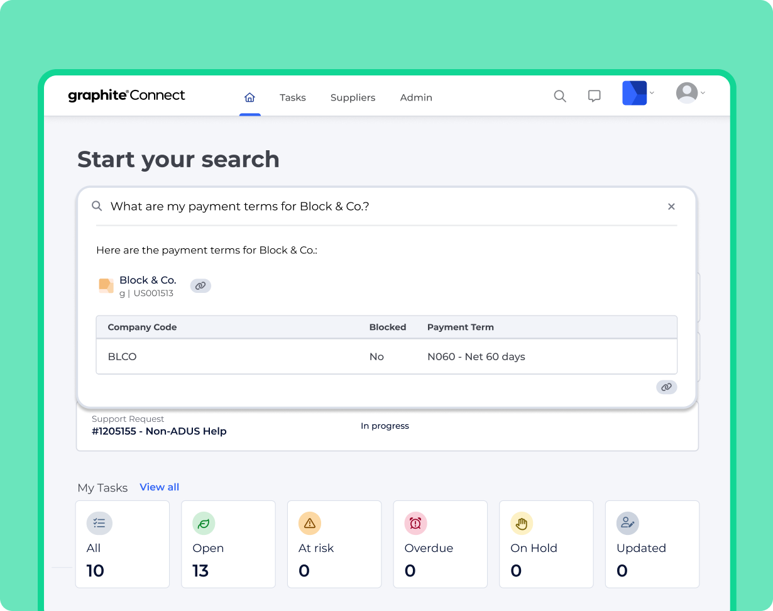Expand the blue company switcher dropdown
The width and height of the screenshot is (773, 611).
click(x=638, y=93)
